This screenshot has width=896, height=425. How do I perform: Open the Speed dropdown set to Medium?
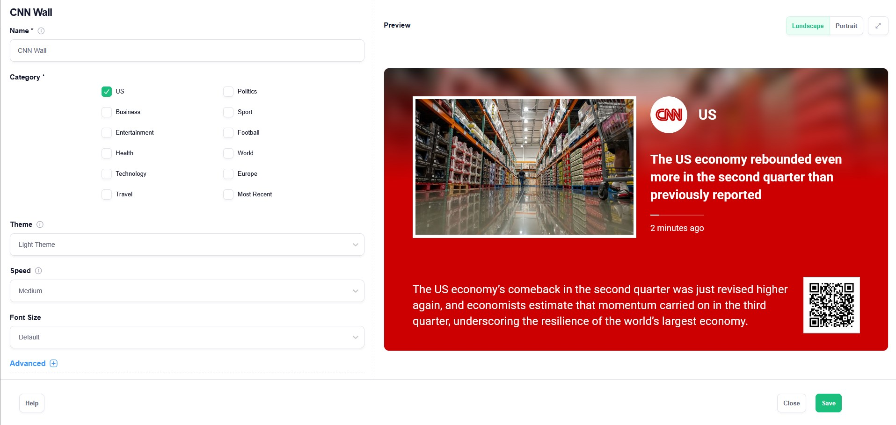[187, 291]
